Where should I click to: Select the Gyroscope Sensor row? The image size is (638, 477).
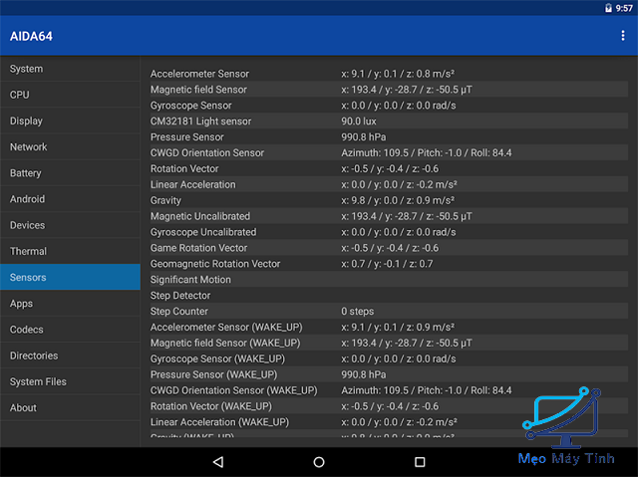pos(389,106)
